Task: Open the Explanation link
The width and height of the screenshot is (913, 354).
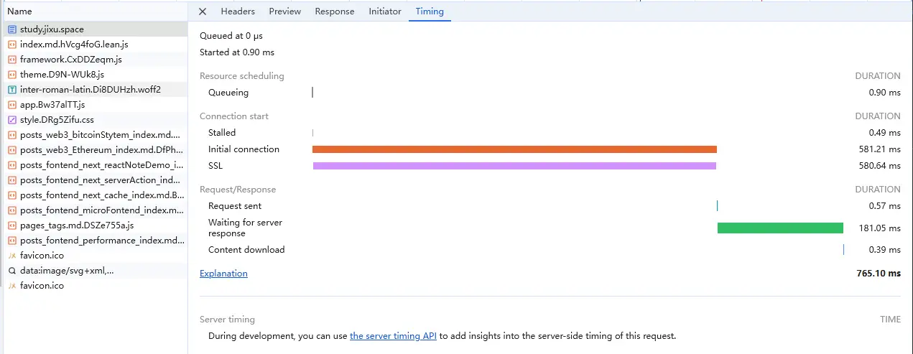Action: click(x=223, y=274)
